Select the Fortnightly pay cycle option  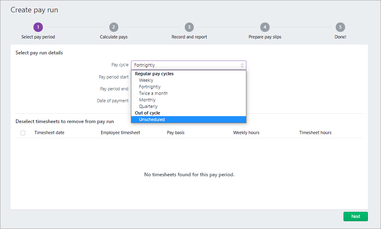[150, 87]
